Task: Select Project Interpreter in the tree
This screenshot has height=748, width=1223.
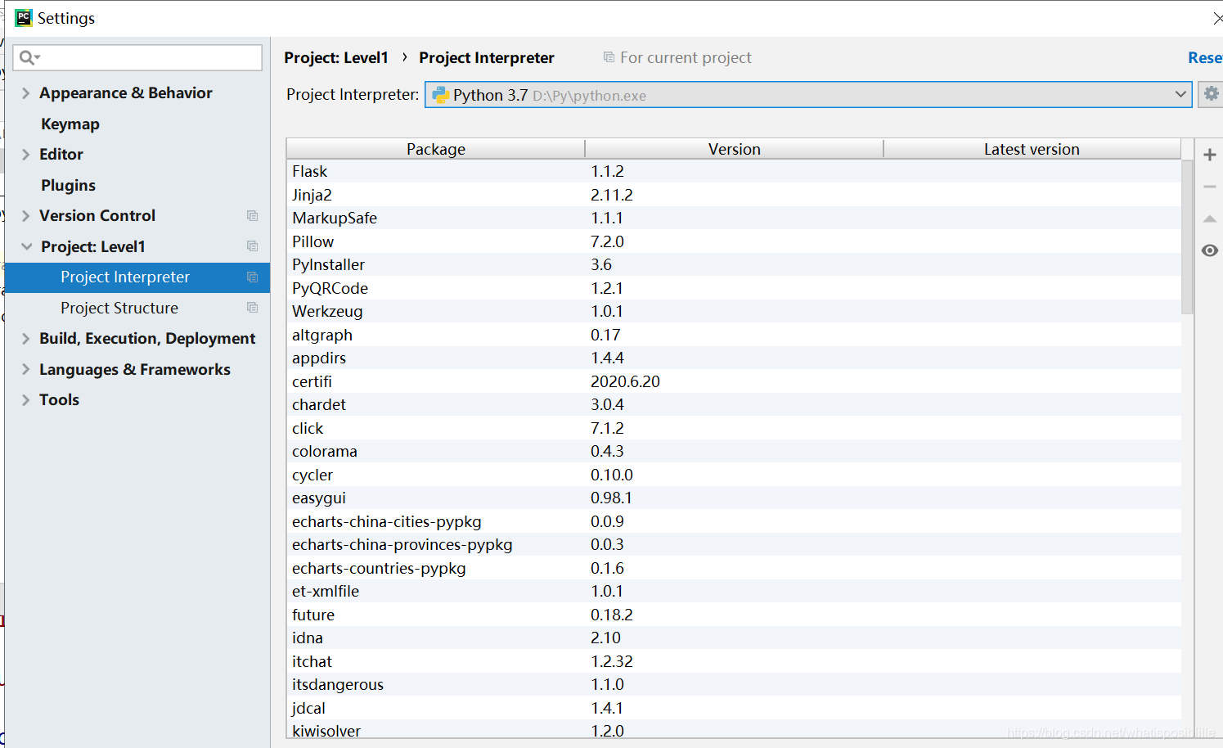Action: point(137,277)
